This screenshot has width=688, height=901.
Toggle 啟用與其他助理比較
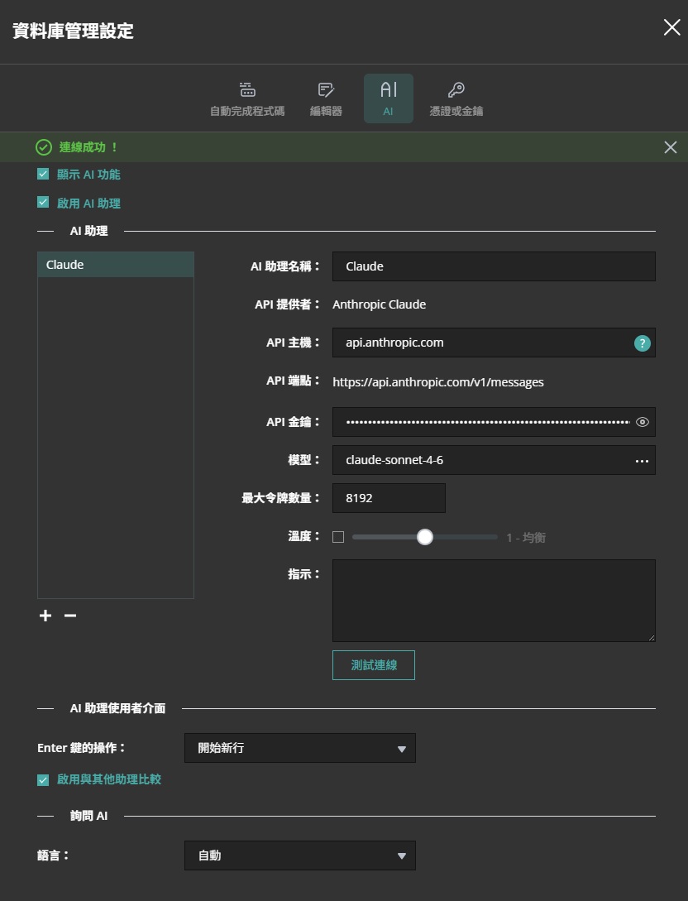[42, 779]
